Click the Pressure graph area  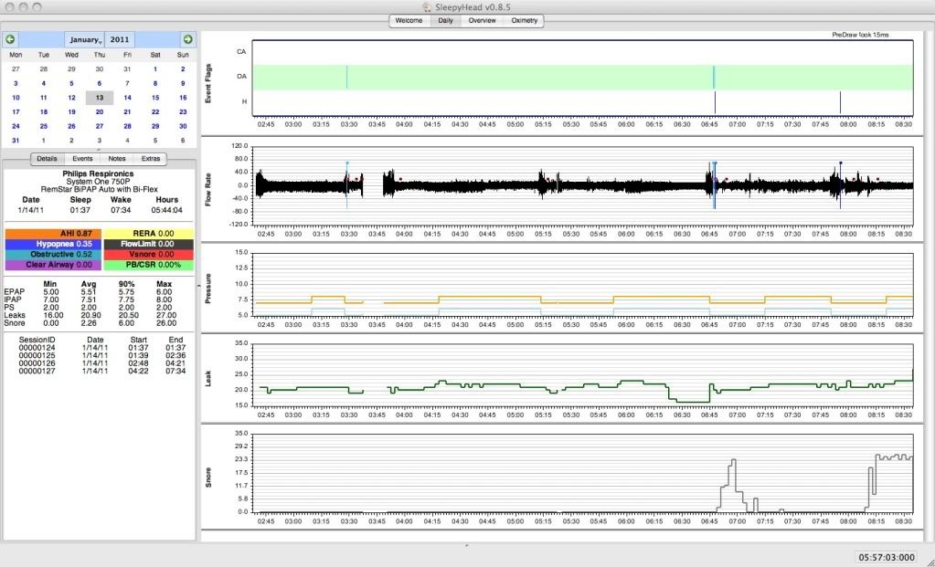pos(582,284)
